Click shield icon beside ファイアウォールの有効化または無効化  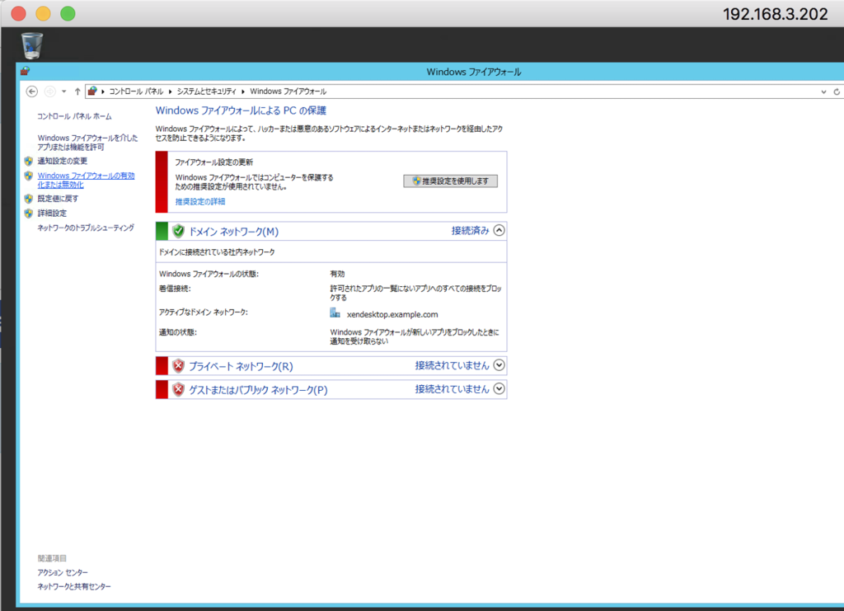[x=29, y=176]
